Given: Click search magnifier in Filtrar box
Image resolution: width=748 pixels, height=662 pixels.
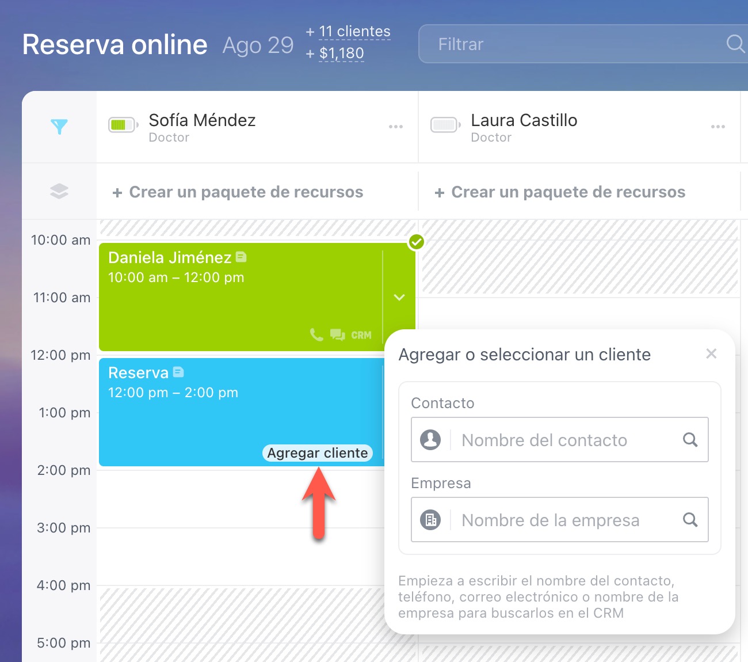Looking at the screenshot, I should pyautogui.click(x=735, y=44).
